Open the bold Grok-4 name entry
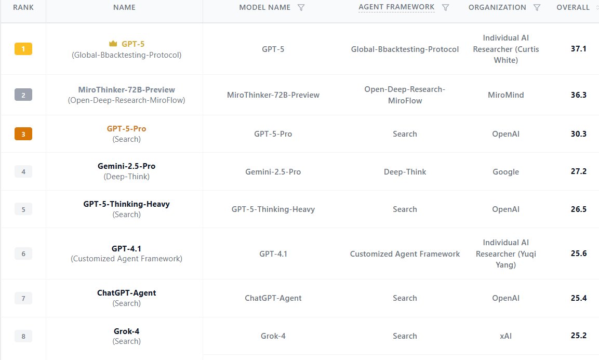This screenshot has width=599, height=360. click(x=126, y=331)
